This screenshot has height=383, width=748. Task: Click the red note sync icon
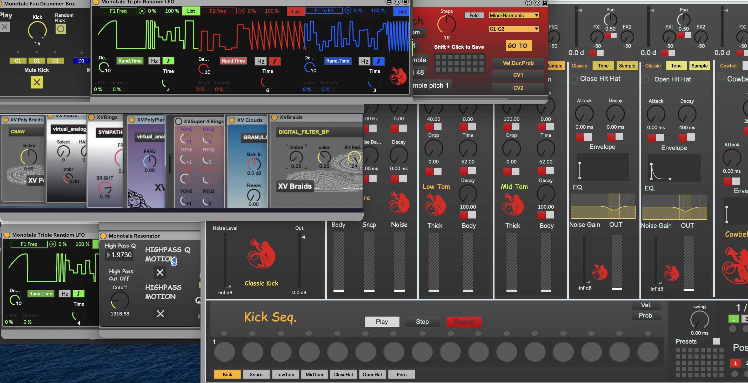click(x=275, y=61)
